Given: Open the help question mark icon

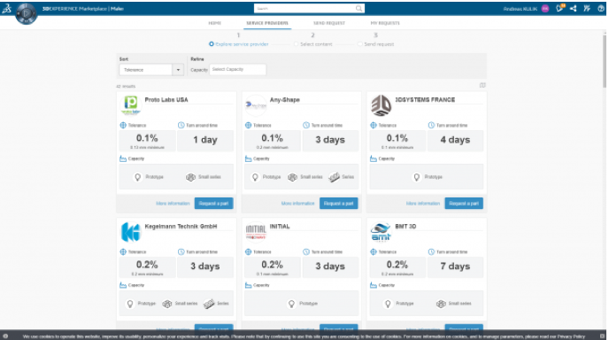Looking at the screenshot, I should pyautogui.click(x=601, y=8).
